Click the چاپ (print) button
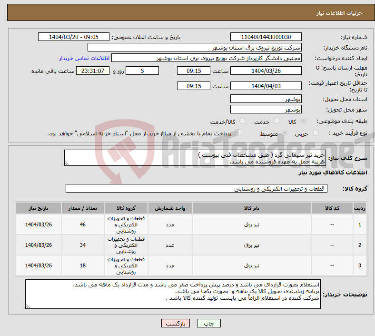 pyautogui.click(x=208, y=323)
